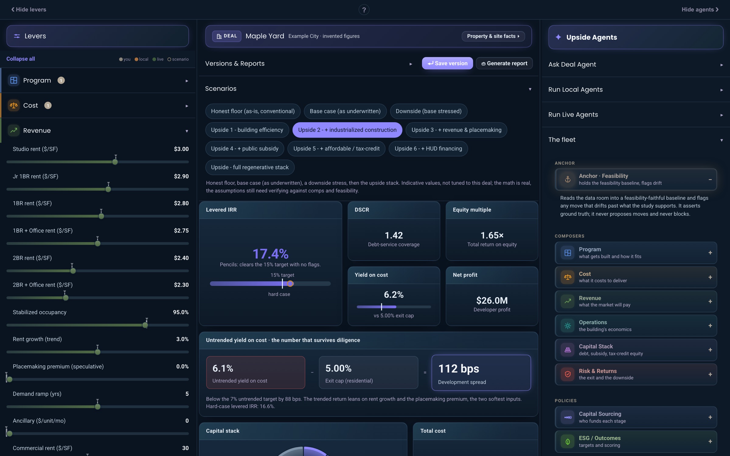
Task: Collapse the Scenarios section
Action: coord(530,89)
